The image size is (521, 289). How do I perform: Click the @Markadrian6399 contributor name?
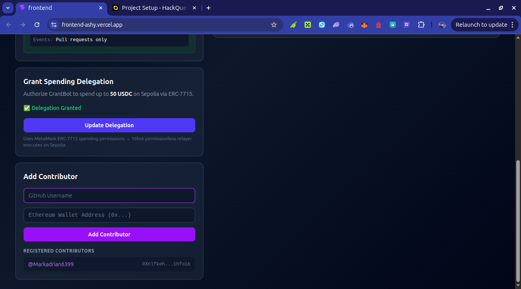pos(51,264)
